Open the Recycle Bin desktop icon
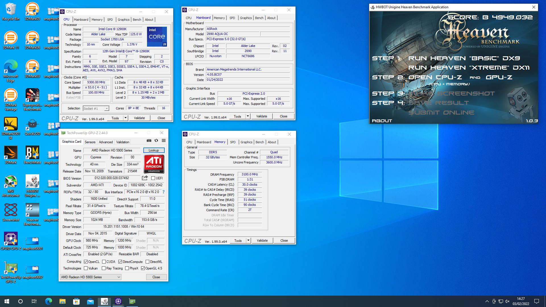Screen dimensions: 546x307 click(x=11, y=11)
